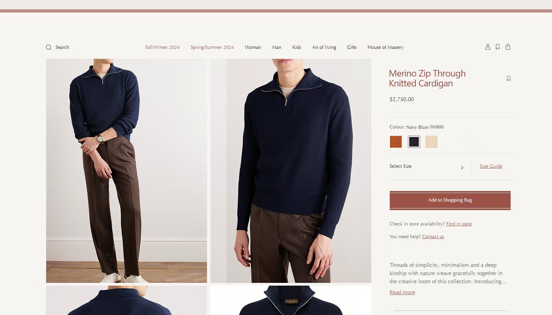View full-body model product image

126,171
